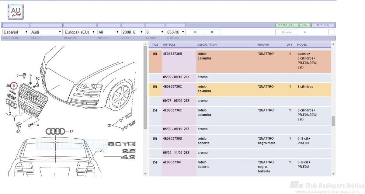Click the Donate button
Viewport: 365px width, 194px height.
click(287, 32)
